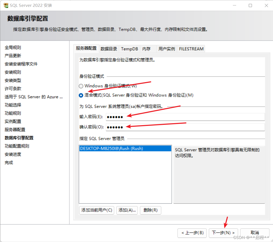
Task: Click 安装安装程序文件 step in sidebar
Action: 21,64
